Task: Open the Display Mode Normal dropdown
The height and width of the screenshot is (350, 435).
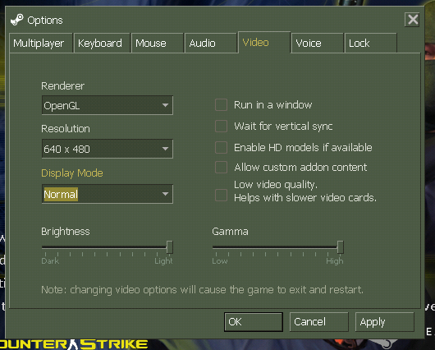Action: click(108, 194)
